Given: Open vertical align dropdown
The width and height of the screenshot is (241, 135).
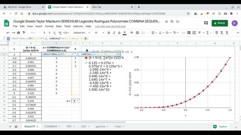Looking at the screenshot, I should coord(161,33).
